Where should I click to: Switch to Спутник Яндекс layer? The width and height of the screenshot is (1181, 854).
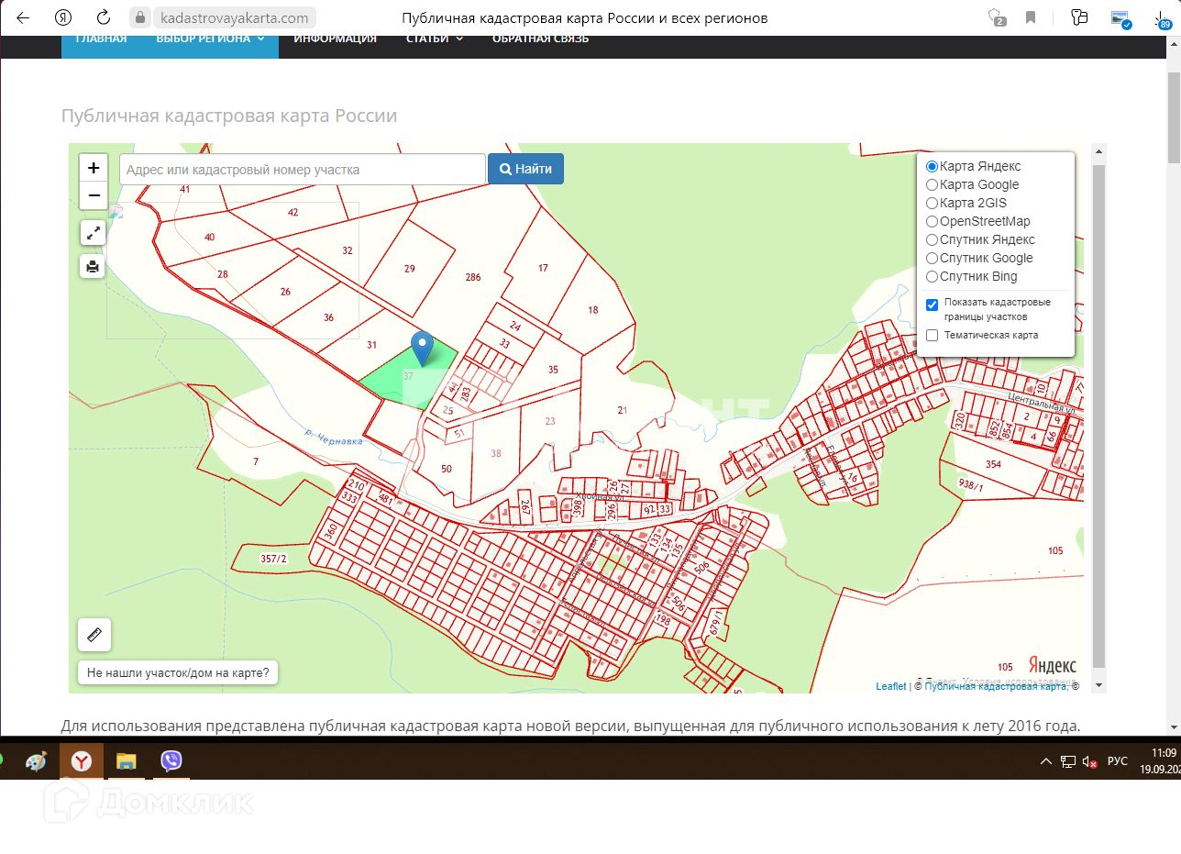tap(933, 239)
